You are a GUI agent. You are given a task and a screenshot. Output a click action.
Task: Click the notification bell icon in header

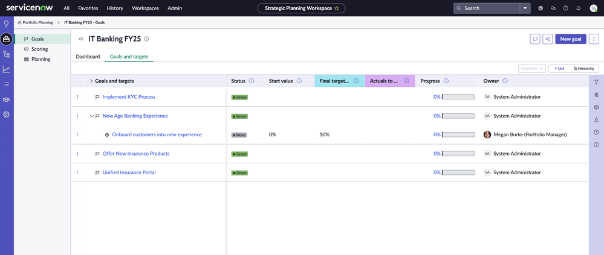[x=579, y=8]
